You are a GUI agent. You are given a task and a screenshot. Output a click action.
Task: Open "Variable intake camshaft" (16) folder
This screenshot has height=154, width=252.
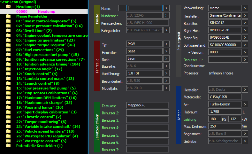click(x=48, y=127)
